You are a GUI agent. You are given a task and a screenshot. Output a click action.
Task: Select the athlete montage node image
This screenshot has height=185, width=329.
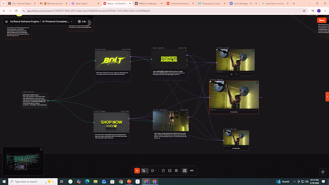(x=170, y=121)
